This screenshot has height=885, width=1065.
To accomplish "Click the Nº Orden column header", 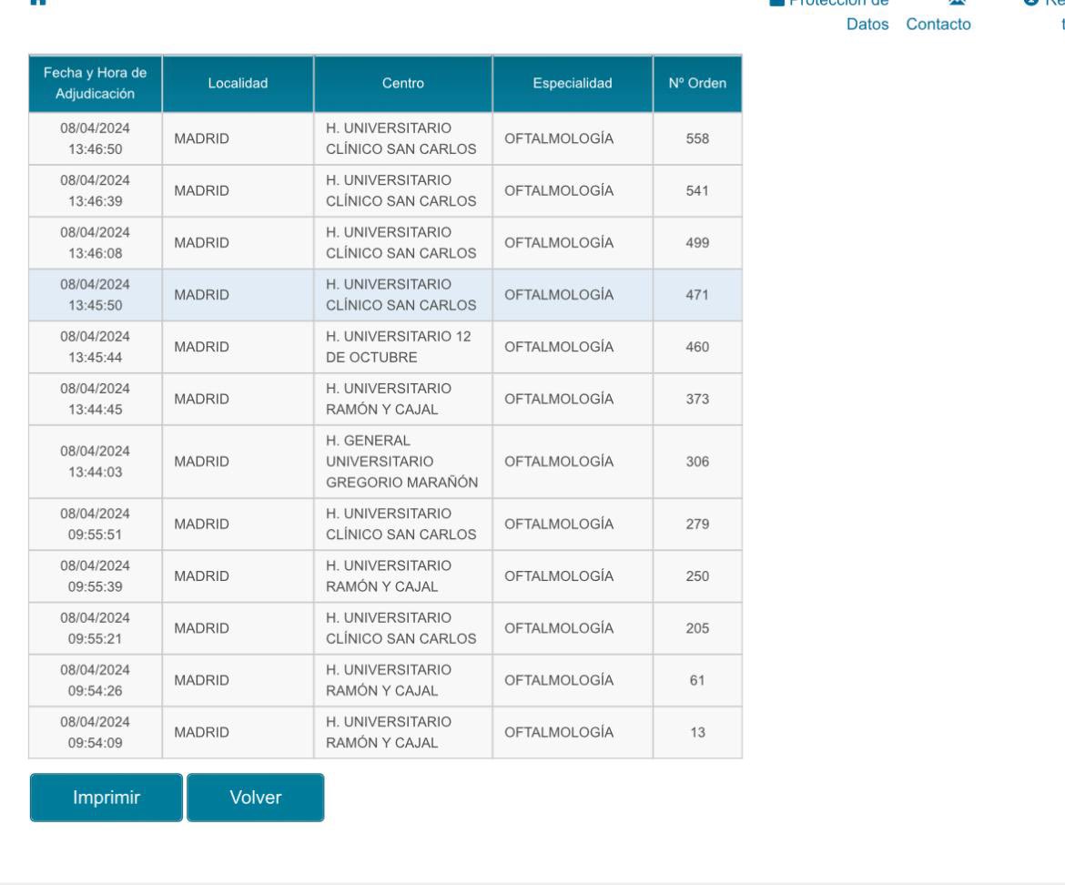I will [x=697, y=84].
